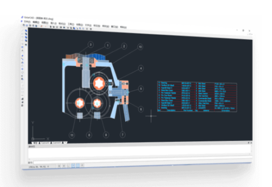Click the topmost blue icon in second toolbar column

[26, 31]
